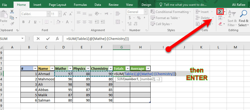The height and width of the screenshot is (110, 250).
Task: Open the Average column filter dropdown
Action: pyautogui.click(x=148, y=68)
